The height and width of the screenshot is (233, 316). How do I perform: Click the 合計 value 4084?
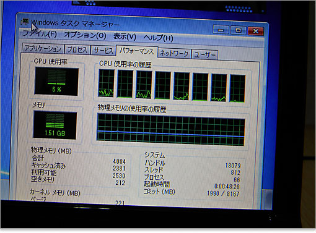[x=119, y=161]
